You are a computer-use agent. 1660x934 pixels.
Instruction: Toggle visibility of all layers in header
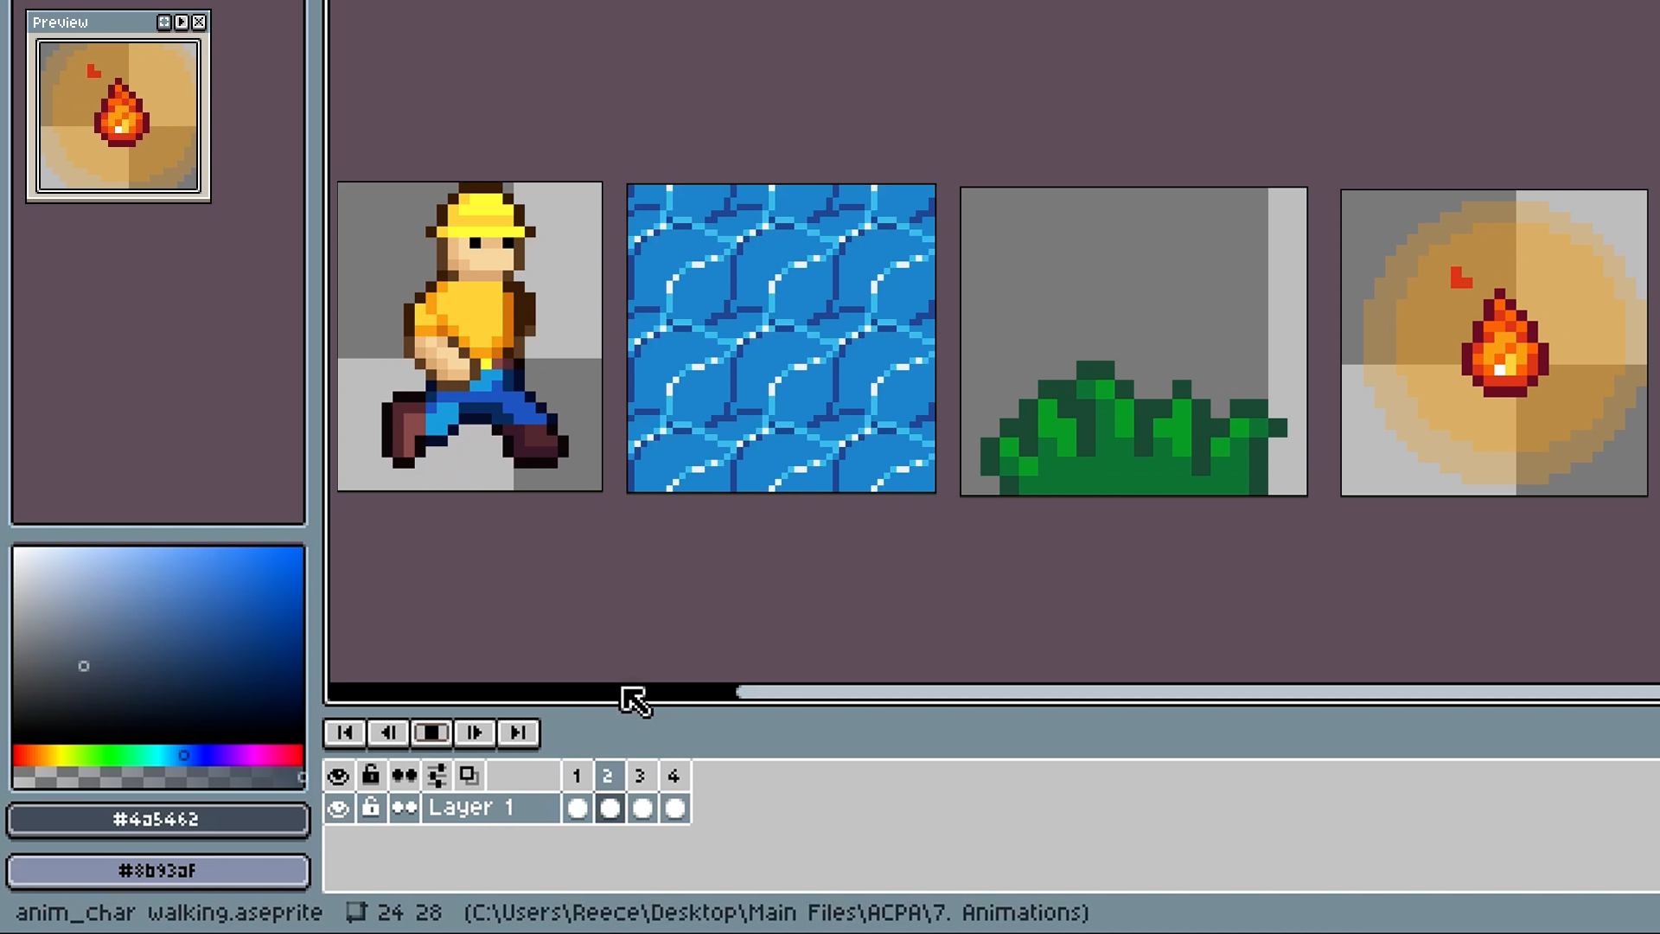[x=338, y=776]
